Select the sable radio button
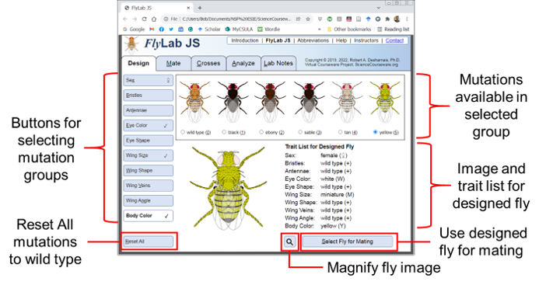 tap(300, 132)
